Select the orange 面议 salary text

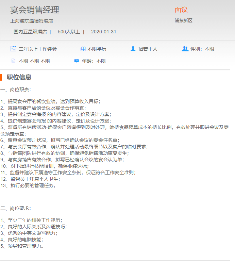tap(181, 10)
